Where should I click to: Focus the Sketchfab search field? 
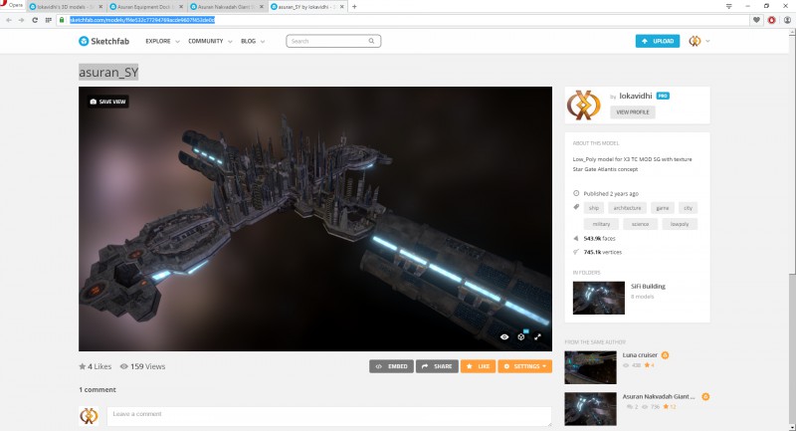coord(333,41)
